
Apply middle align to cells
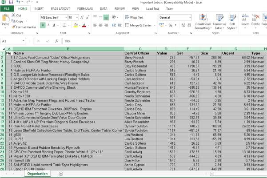[100, 17]
